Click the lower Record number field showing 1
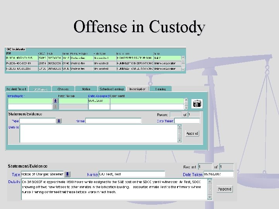 205,167
